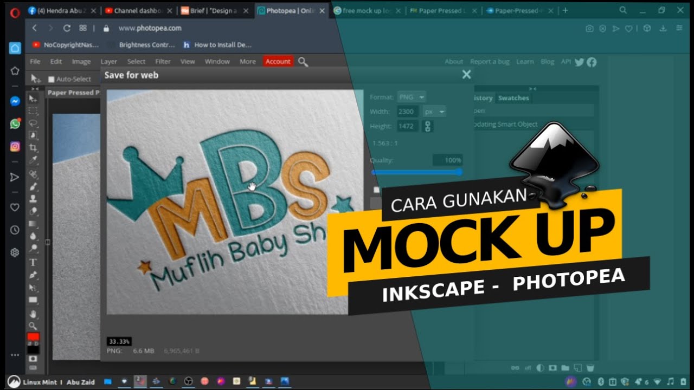Open Messenger in Opera sidebar
Image resolution: width=694 pixels, height=390 pixels.
(x=15, y=101)
